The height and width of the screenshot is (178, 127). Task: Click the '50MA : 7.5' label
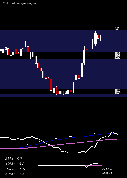pyautogui.click(x=15, y=174)
